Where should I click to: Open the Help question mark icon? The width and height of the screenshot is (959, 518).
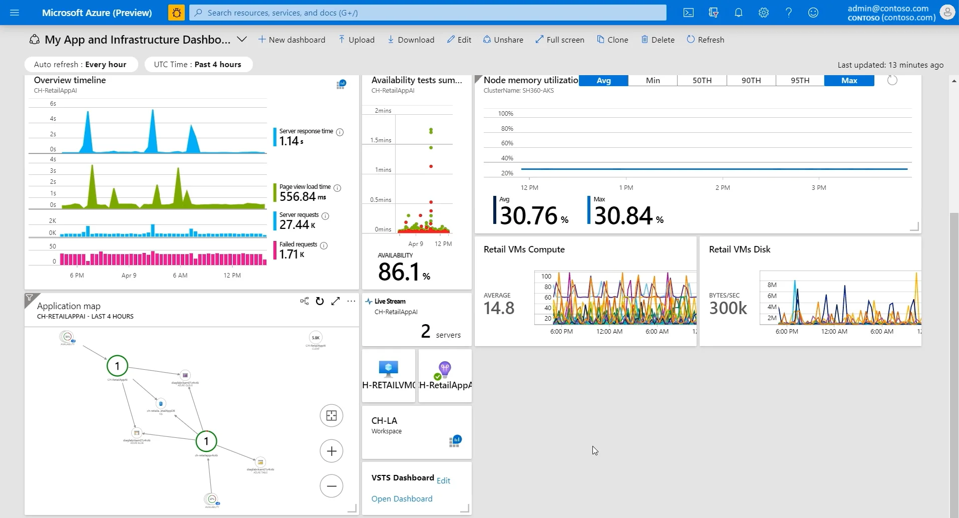788,13
